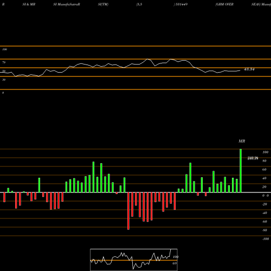This screenshot has height=271, width=271.
Task: Click the MR axis label 80
Action: tap(264, 161)
